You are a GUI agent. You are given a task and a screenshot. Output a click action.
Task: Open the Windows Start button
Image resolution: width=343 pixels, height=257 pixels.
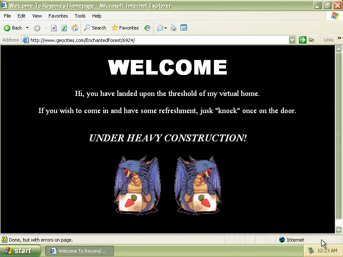click(20, 251)
